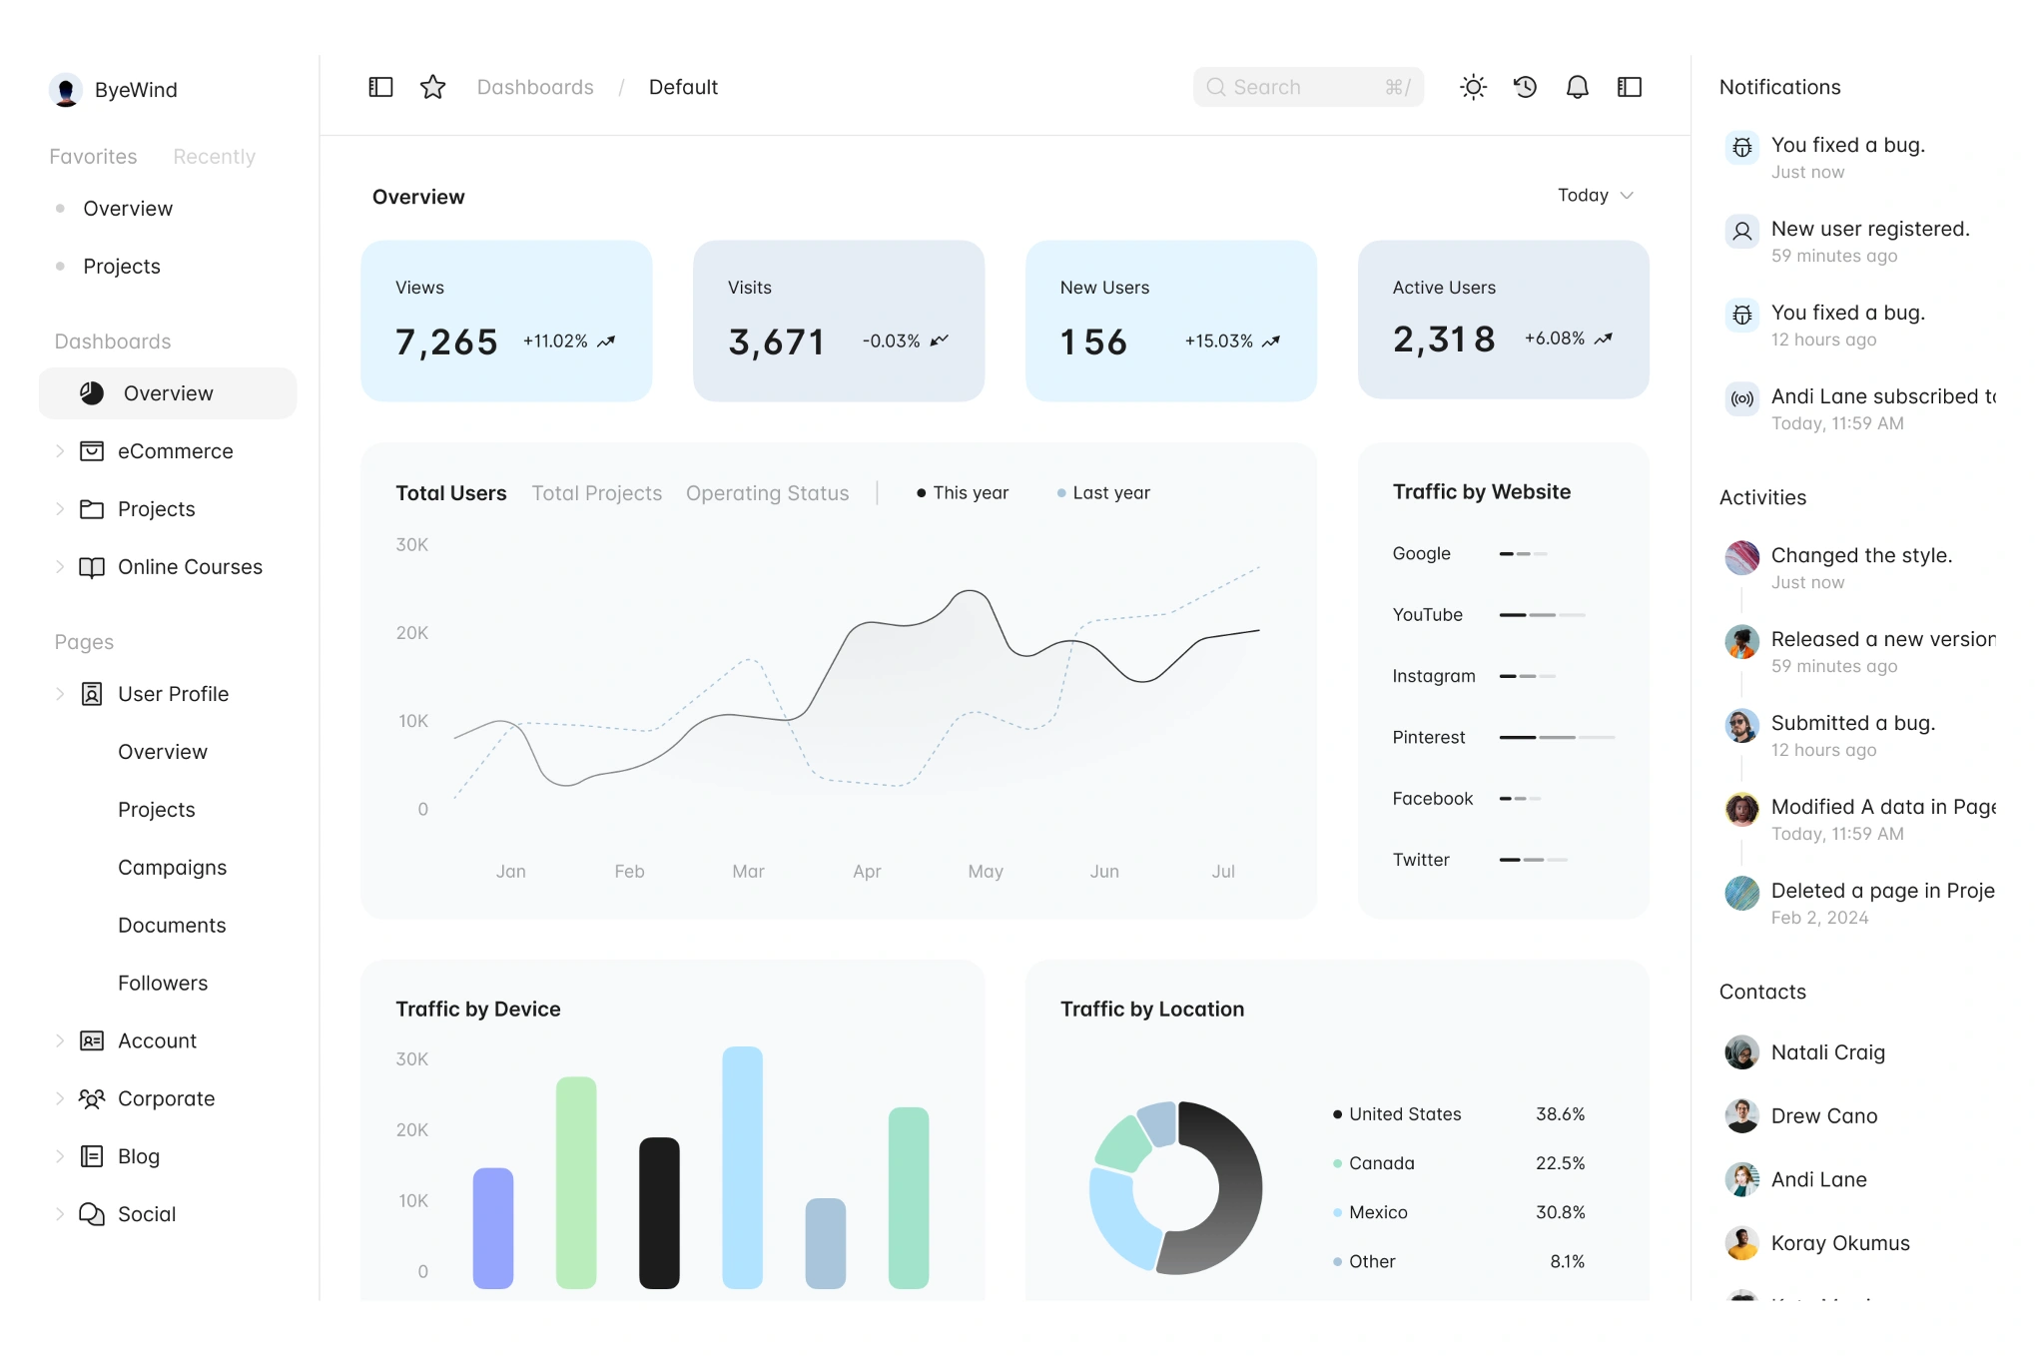
Task: Click the Blog document icon
Action: click(92, 1156)
